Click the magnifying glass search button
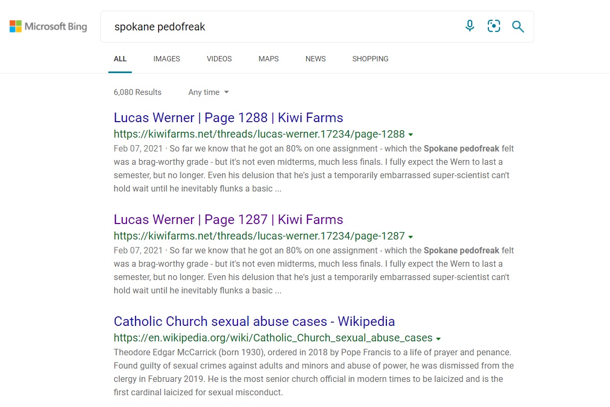The width and height of the screenshot is (610, 407). pos(518,27)
